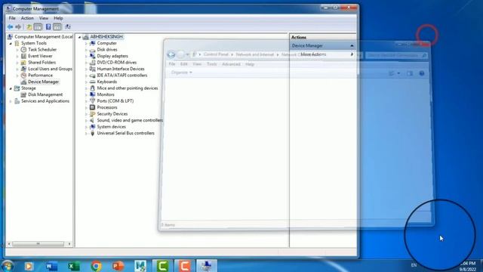483x272 pixels.
Task: Click the IDE ATA/ATAPI controllers icon
Action: (92, 76)
